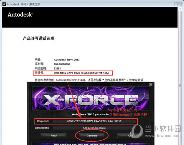Click the 序列号 label
This screenshot has width=184, height=145.
coord(39,64)
